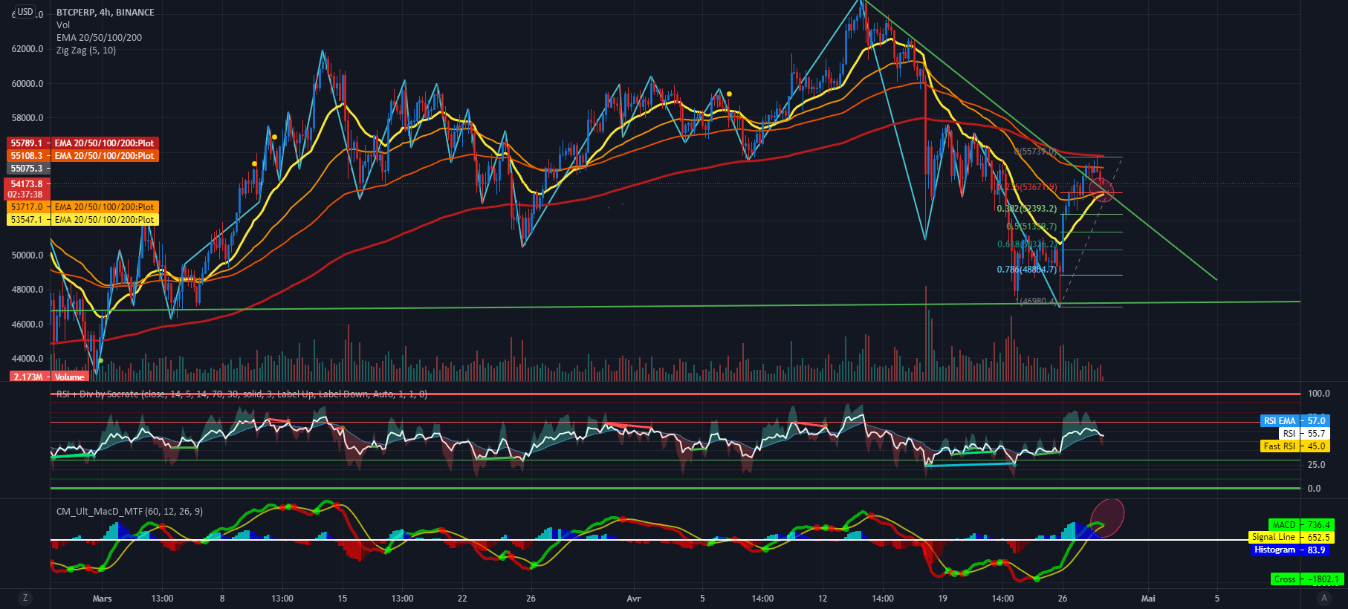The height and width of the screenshot is (609, 1348).
Task: Click the Z button at bottom left
Action: [25, 598]
